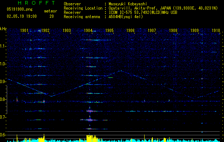Viewport: 224px width, 142px height.
Task: Click the Receiving Location label
Action: click(x=83, y=9)
